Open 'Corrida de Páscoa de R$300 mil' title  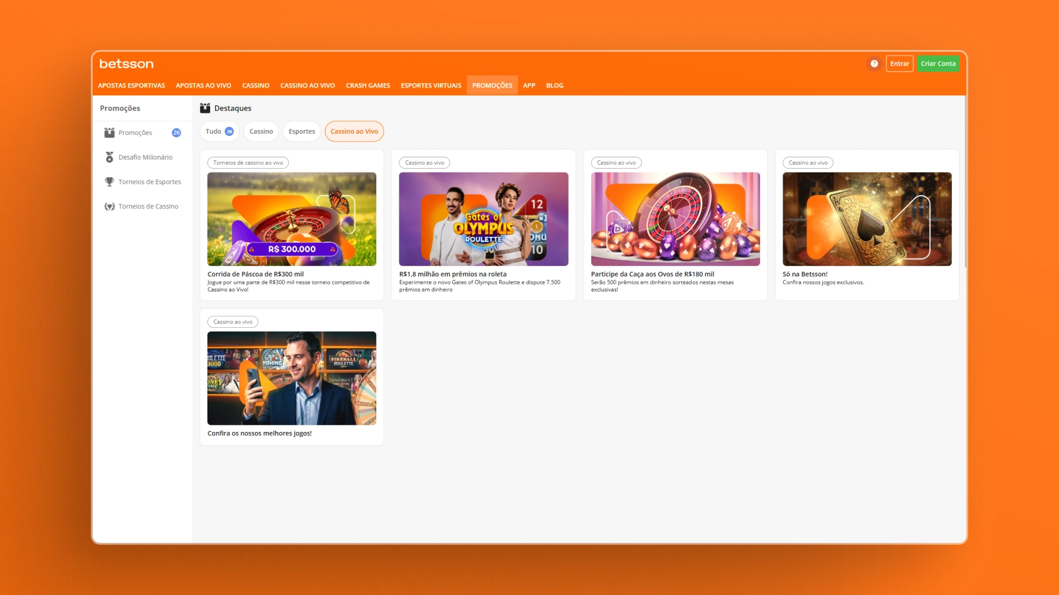click(x=255, y=274)
